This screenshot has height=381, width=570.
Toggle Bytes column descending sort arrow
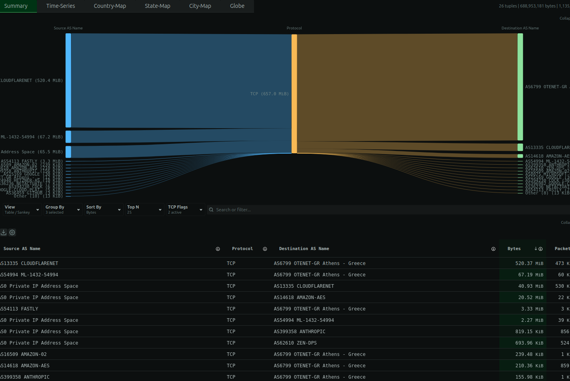[x=536, y=249]
